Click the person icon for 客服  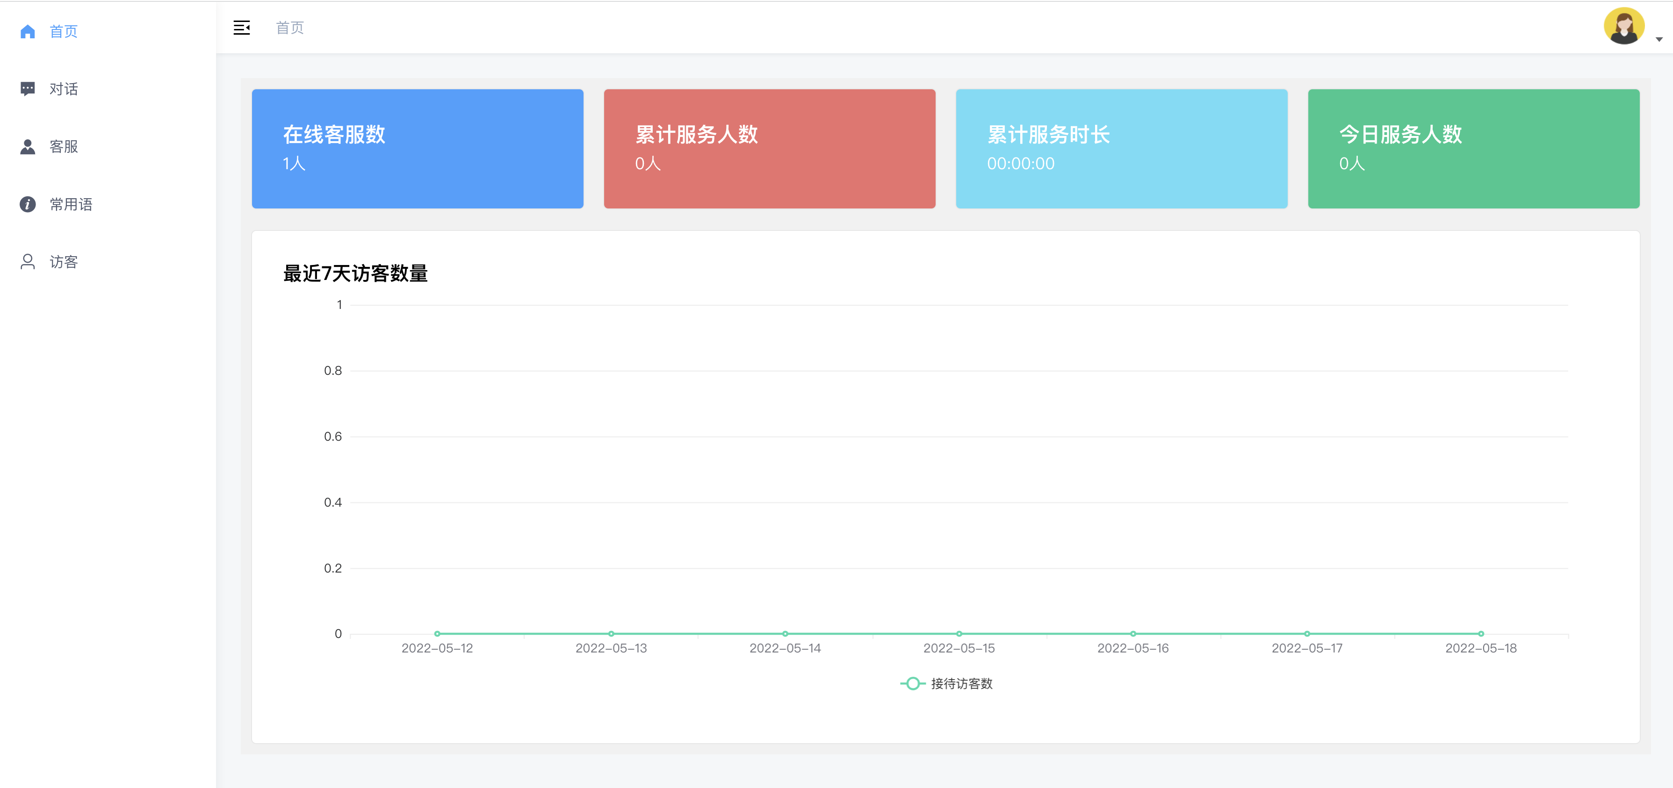(27, 147)
